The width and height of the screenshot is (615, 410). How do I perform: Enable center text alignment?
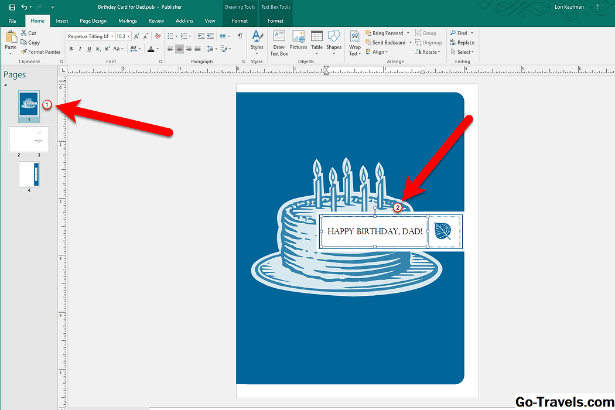tap(179, 49)
